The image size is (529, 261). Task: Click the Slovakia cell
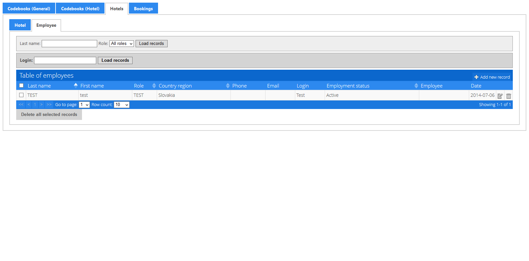[x=193, y=95]
